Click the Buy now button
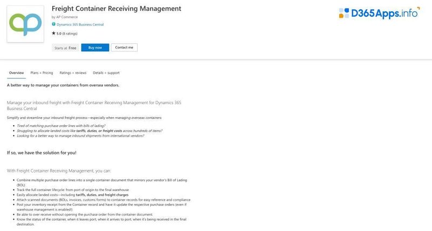The height and width of the screenshot is (231, 432). coord(95,47)
